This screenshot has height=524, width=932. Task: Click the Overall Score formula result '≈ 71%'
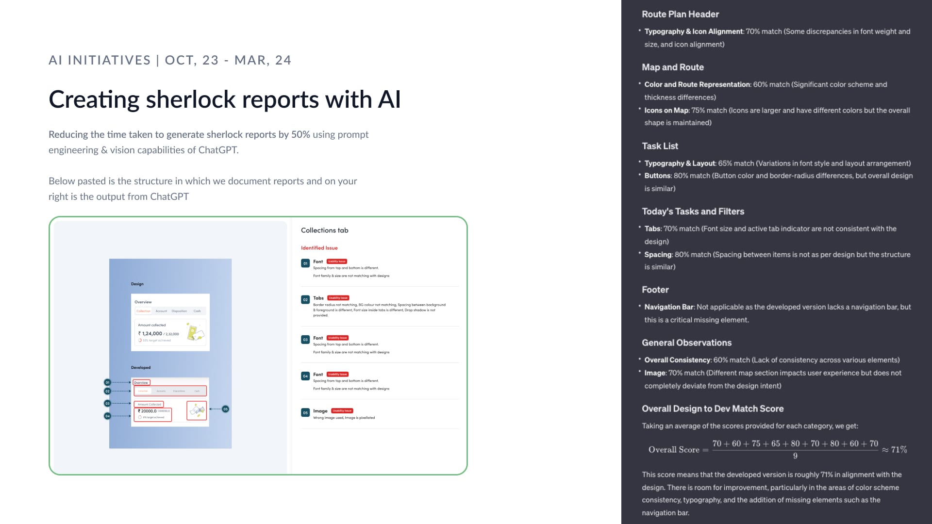point(895,450)
